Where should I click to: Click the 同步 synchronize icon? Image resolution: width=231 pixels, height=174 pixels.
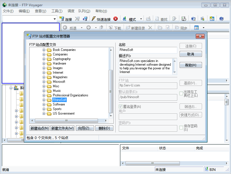coord(177,28)
